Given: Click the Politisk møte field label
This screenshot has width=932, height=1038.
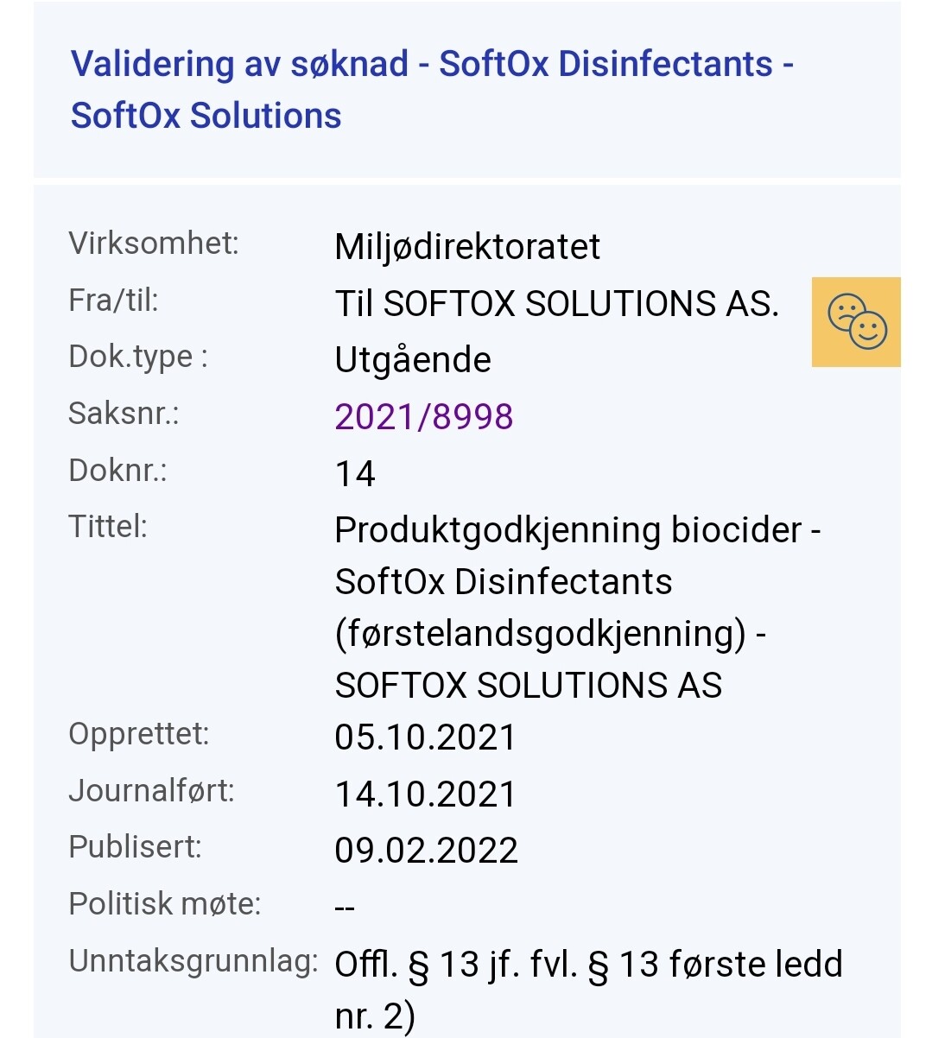Looking at the screenshot, I should [165, 904].
